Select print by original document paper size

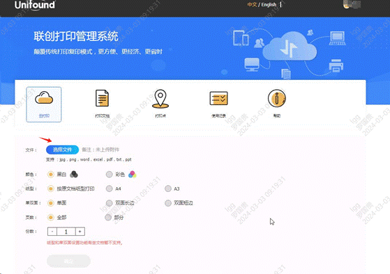pyautogui.click(x=51, y=188)
